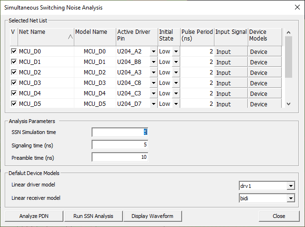This screenshot has height=227, width=305.
Task: Sort by the Net Name column header
Action: [x=46, y=35]
